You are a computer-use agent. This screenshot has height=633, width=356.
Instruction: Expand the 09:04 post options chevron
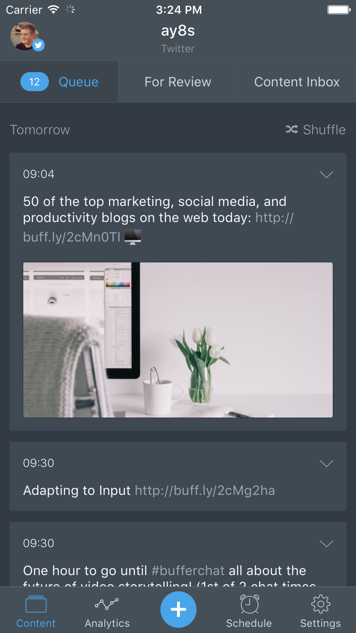(326, 175)
